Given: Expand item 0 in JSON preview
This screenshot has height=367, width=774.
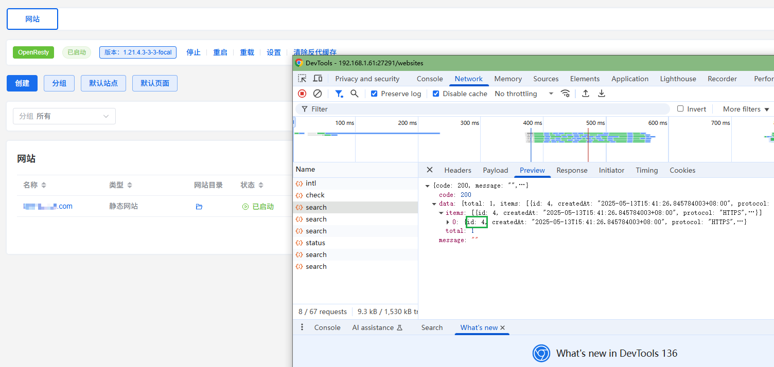Looking at the screenshot, I should point(447,222).
